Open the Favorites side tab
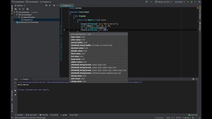The width and height of the screenshot is (212, 119). (12, 96)
